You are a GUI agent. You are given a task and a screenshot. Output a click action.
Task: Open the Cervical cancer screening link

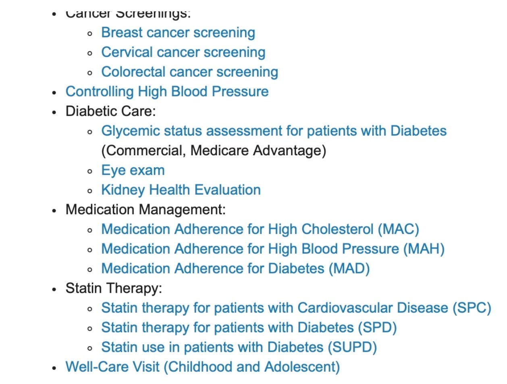pyautogui.click(x=183, y=52)
